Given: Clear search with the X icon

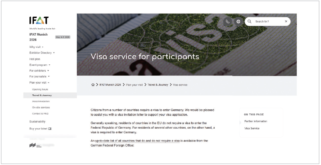Looking at the screenshot, I should coord(286,21).
